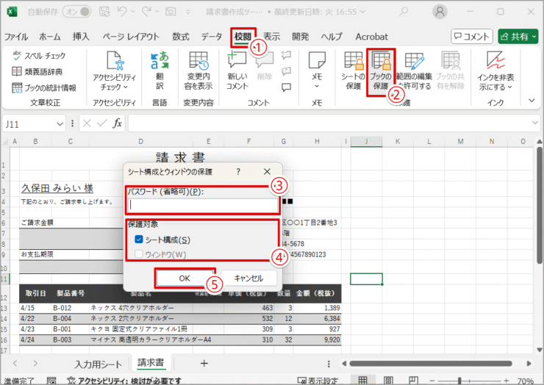Screen dimensions: 544x385
Task: Click Protect Workbook (ブックの保護)
Action: [381, 71]
